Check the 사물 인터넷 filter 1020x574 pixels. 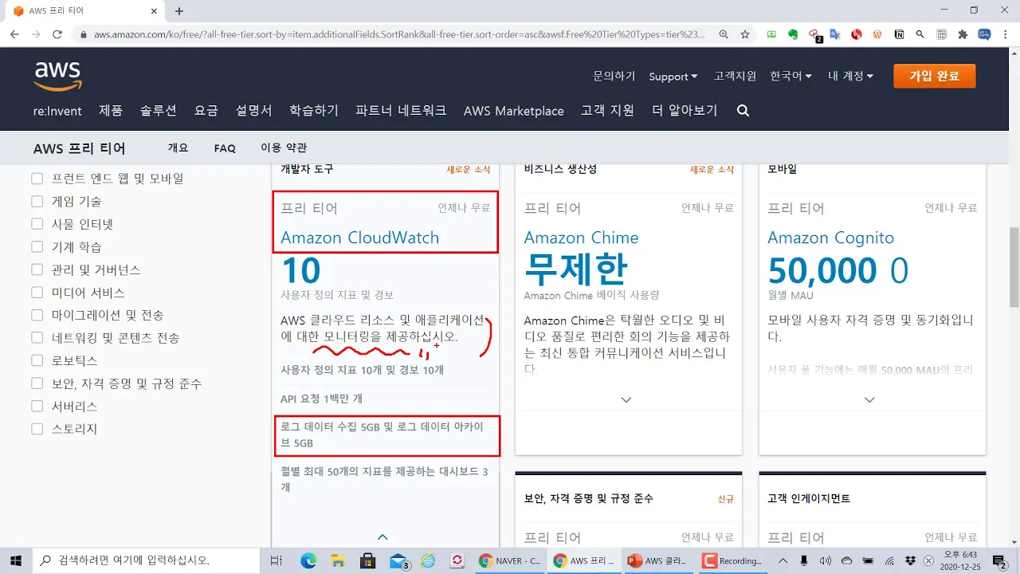[x=37, y=224]
